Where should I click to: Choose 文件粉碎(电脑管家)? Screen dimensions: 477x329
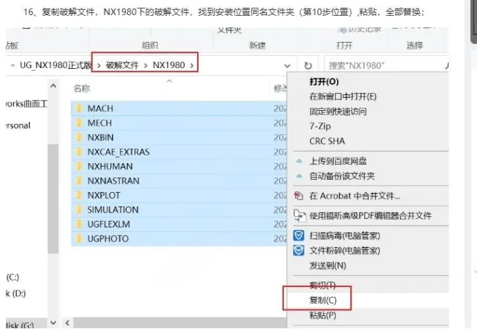[x=345, y=251]
